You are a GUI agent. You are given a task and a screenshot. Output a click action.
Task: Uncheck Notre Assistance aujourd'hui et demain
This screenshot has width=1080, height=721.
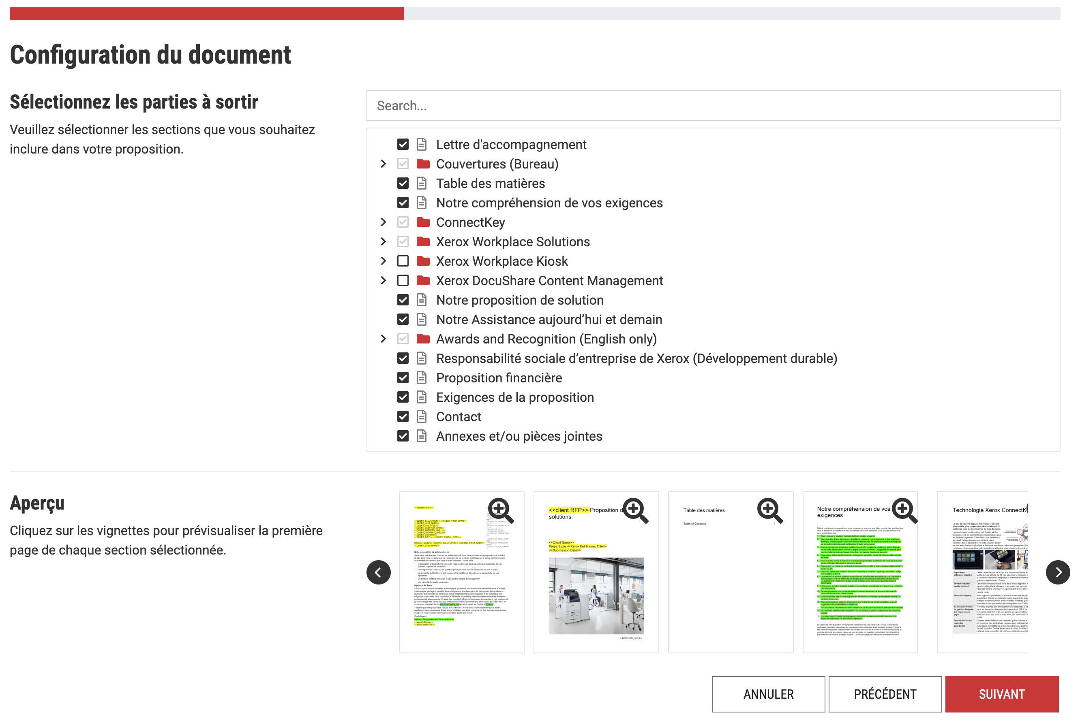click(x=403, y=319)
